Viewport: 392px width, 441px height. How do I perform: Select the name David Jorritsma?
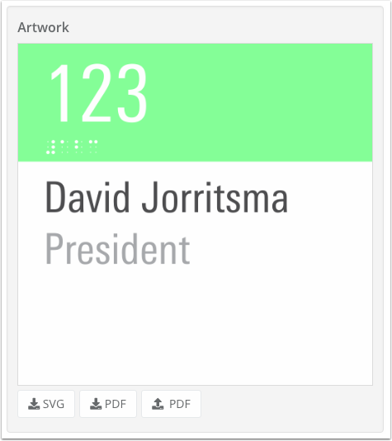pos(167,197)
